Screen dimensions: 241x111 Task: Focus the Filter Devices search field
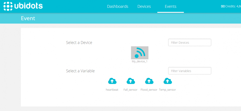190,42
